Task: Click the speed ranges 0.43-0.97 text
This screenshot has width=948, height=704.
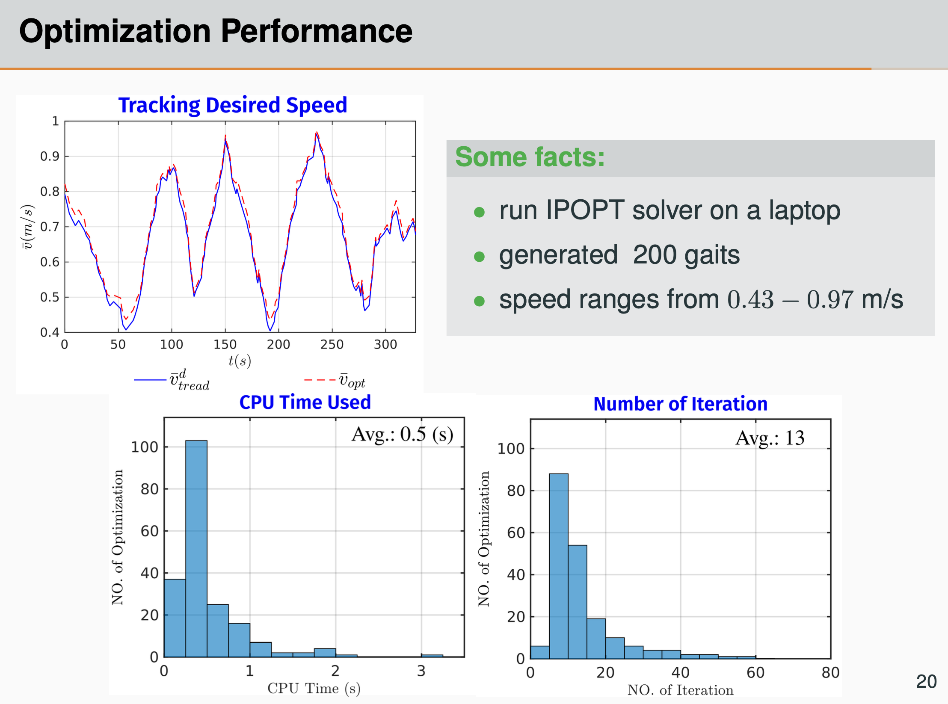Action: pos(700,299)
